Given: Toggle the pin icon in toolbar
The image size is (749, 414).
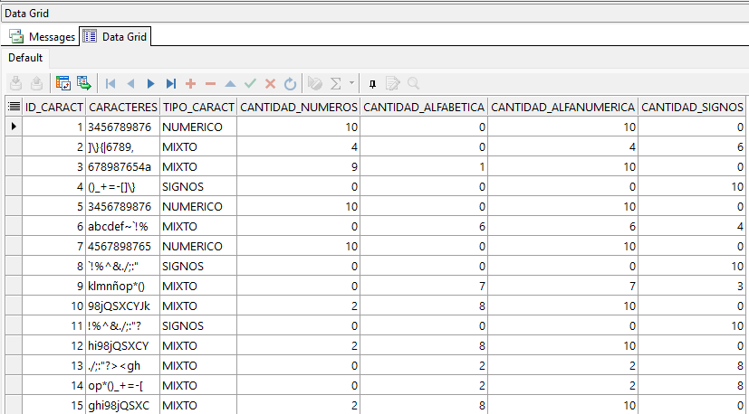Looking at the screenshot, I should pyautogui.click(x=372, y=83).
